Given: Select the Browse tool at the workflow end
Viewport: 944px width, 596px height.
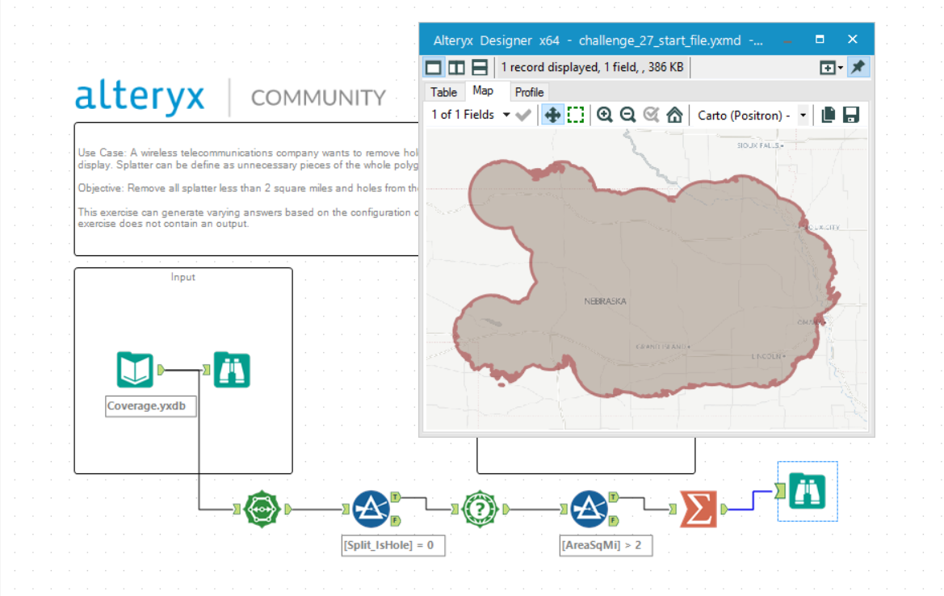Looking at the screenshot, I should pos(808,493).
